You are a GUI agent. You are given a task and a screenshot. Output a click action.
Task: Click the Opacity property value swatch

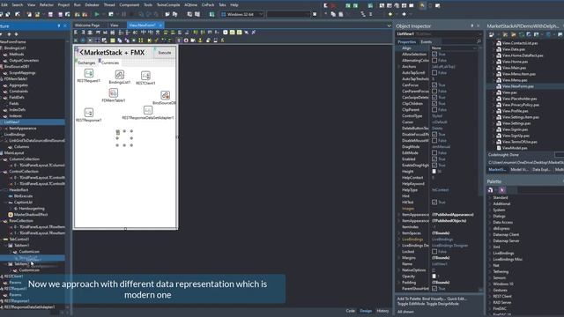pos(434,276)
